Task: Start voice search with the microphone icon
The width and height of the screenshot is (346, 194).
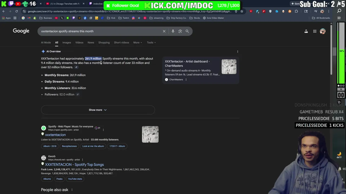Action: [173, 31]
